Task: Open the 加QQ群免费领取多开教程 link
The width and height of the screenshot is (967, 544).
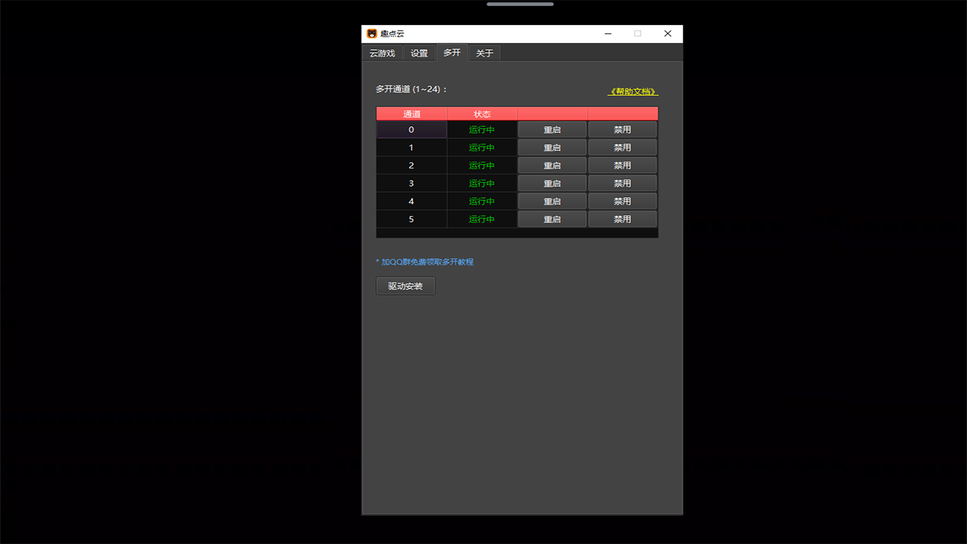Action: point(427,262)
